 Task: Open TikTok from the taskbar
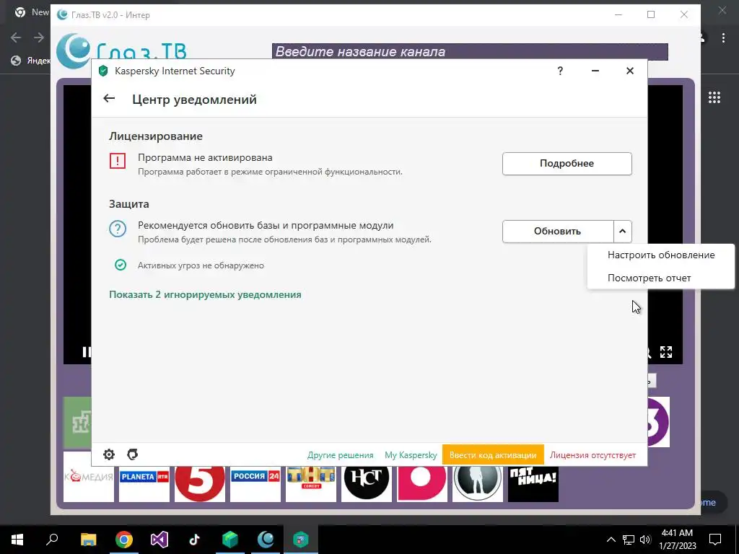coord(195,540)
